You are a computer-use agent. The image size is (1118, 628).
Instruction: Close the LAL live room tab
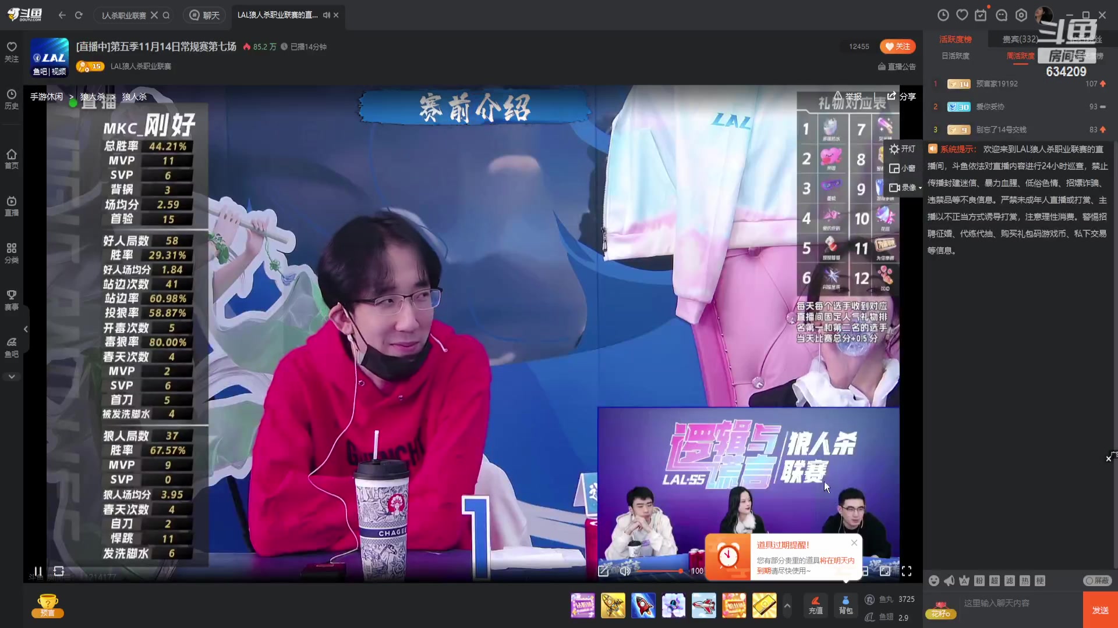click(336, 15)
